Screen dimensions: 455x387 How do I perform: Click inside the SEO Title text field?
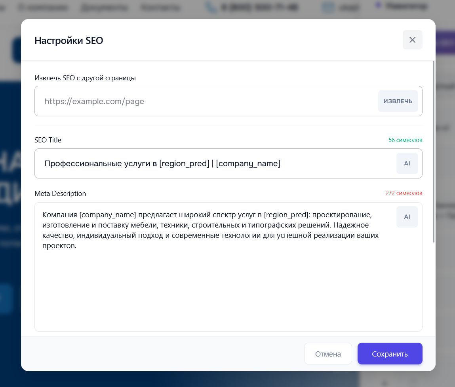tap(214, 163)
